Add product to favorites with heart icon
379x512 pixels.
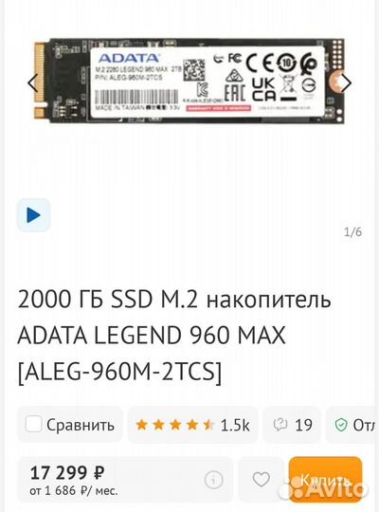[x=262, y=480]
